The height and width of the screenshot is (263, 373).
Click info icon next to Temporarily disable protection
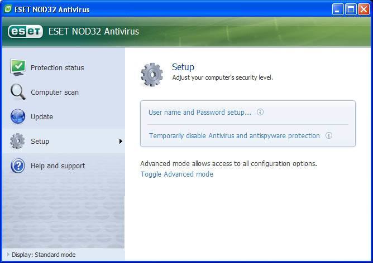(329, 135)
